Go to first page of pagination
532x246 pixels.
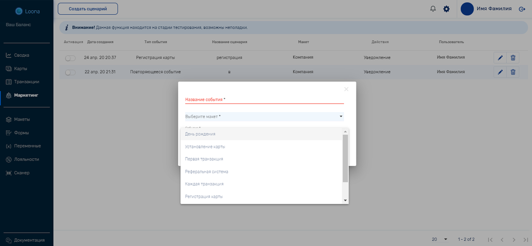click(490, 239)
